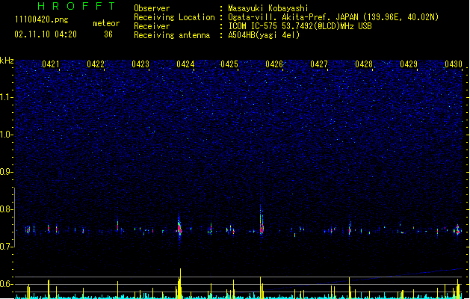Click the 0429 time marker
The image size is (470, 299).
tap(409, 64)
